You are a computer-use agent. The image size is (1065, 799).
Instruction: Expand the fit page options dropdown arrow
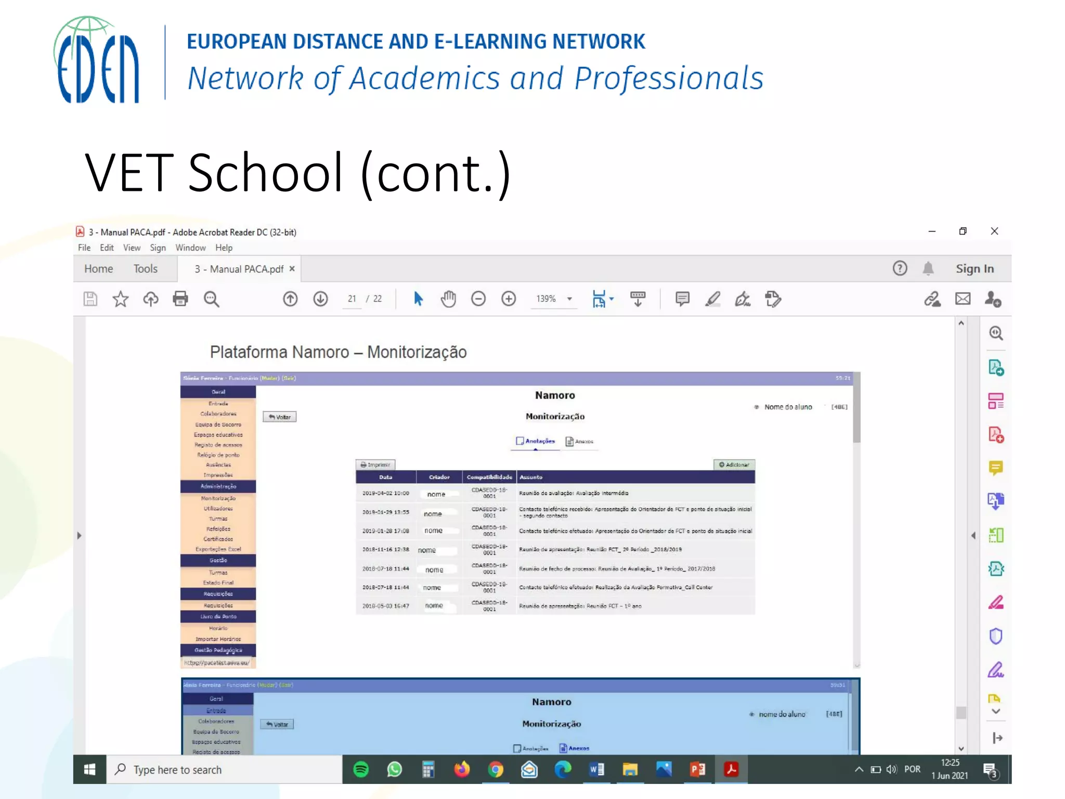(x=612, y=299)
